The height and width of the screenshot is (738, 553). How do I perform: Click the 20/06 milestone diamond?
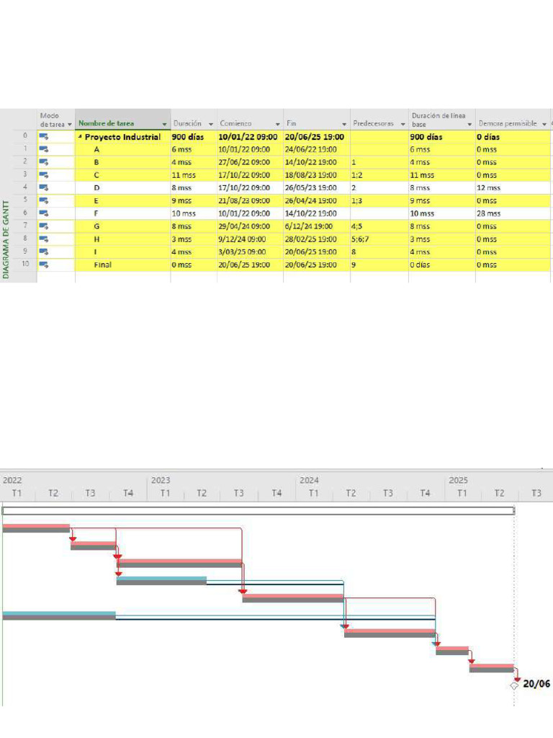pyautogui.click(x=514, y=686)
